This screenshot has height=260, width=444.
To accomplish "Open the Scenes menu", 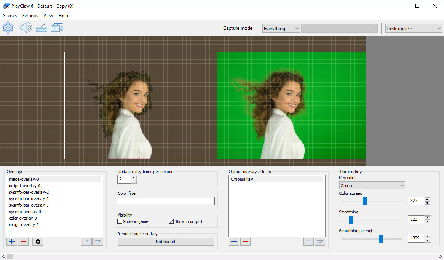I will tap(10, 16).
